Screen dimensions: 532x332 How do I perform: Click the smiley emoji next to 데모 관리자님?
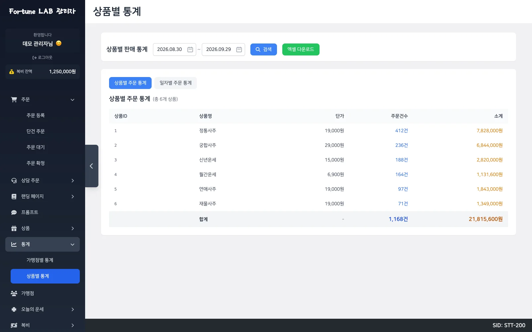[x=59, y=43]
